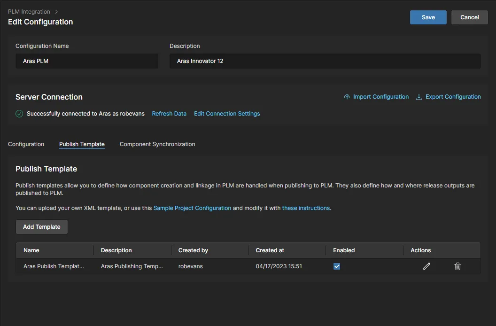Click the Import Configuration cloud upload icon
The width and height of the screenshot is (496, 326).
click(x=347, y=97)
